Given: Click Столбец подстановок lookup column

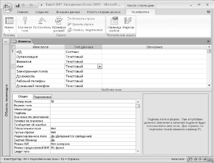Looking at the screenshot, I should click(85, 30).
